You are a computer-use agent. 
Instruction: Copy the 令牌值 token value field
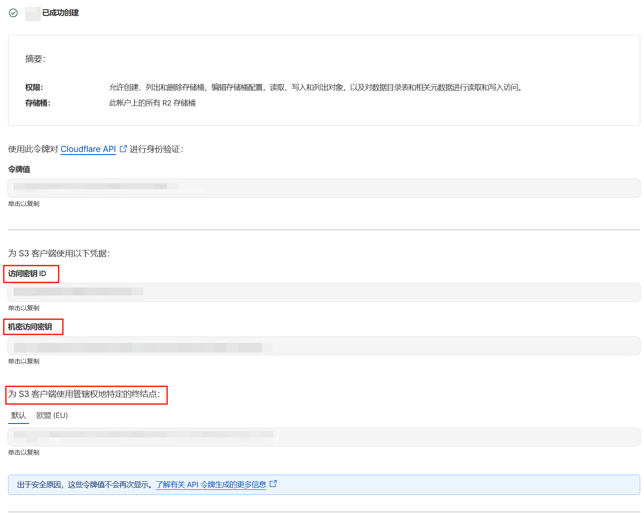click(324, 188)
